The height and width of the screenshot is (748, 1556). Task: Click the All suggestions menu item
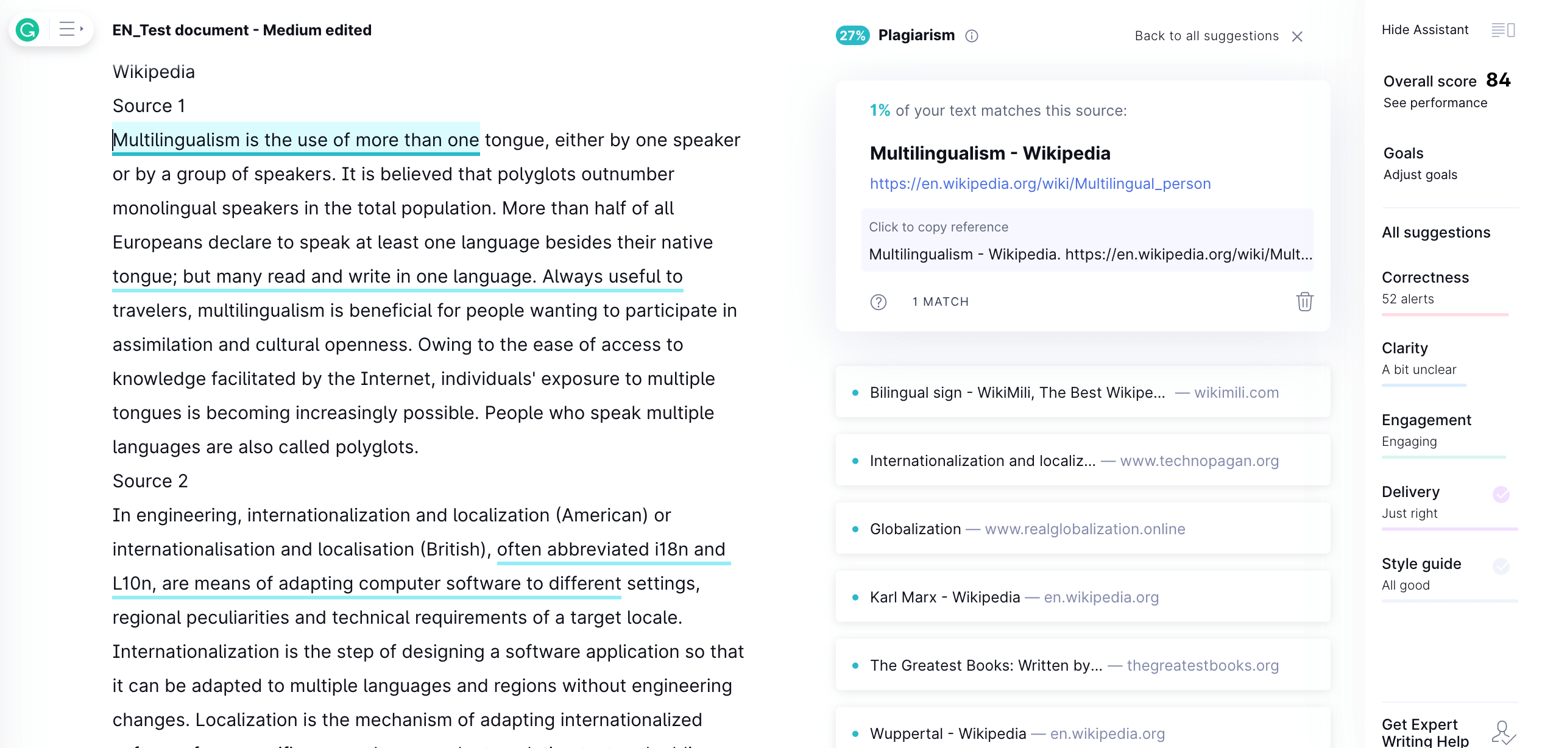[1435, 232]
